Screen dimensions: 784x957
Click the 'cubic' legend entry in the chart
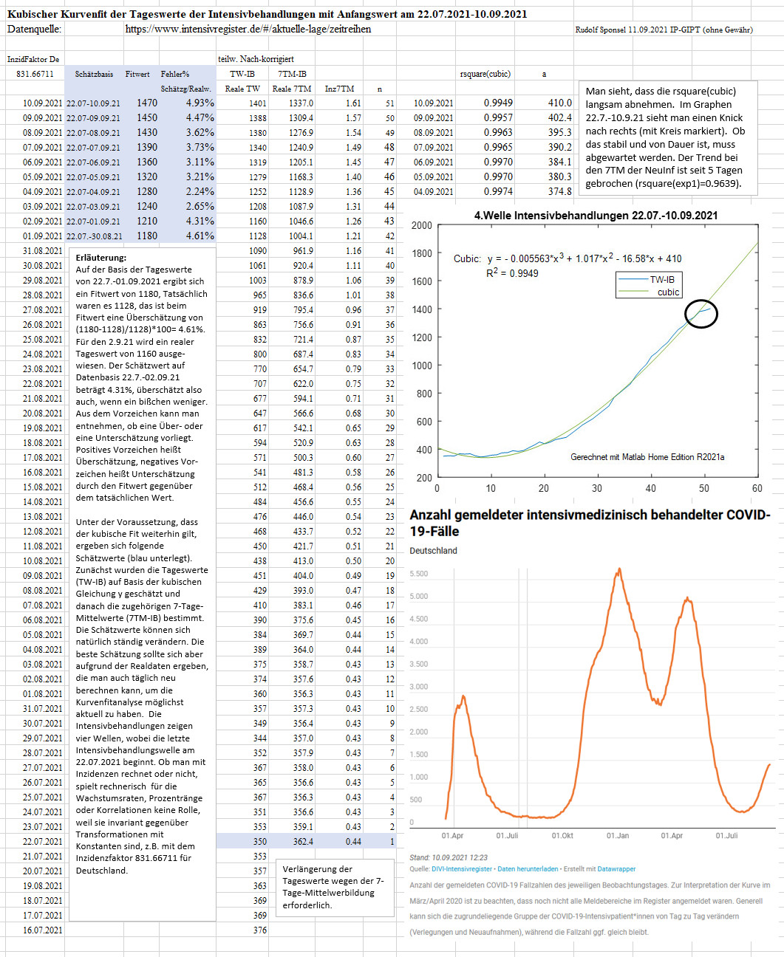coord(668,292)
